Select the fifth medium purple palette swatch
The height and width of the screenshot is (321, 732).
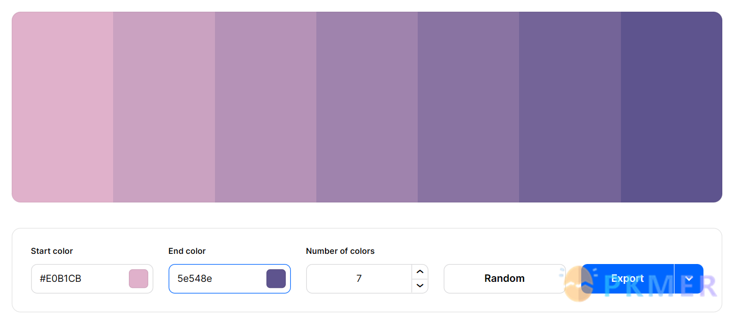click(468, 107)
